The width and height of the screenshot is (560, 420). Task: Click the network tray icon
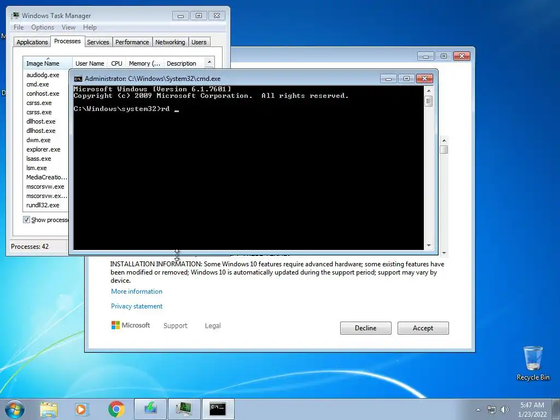coord(492,410)
